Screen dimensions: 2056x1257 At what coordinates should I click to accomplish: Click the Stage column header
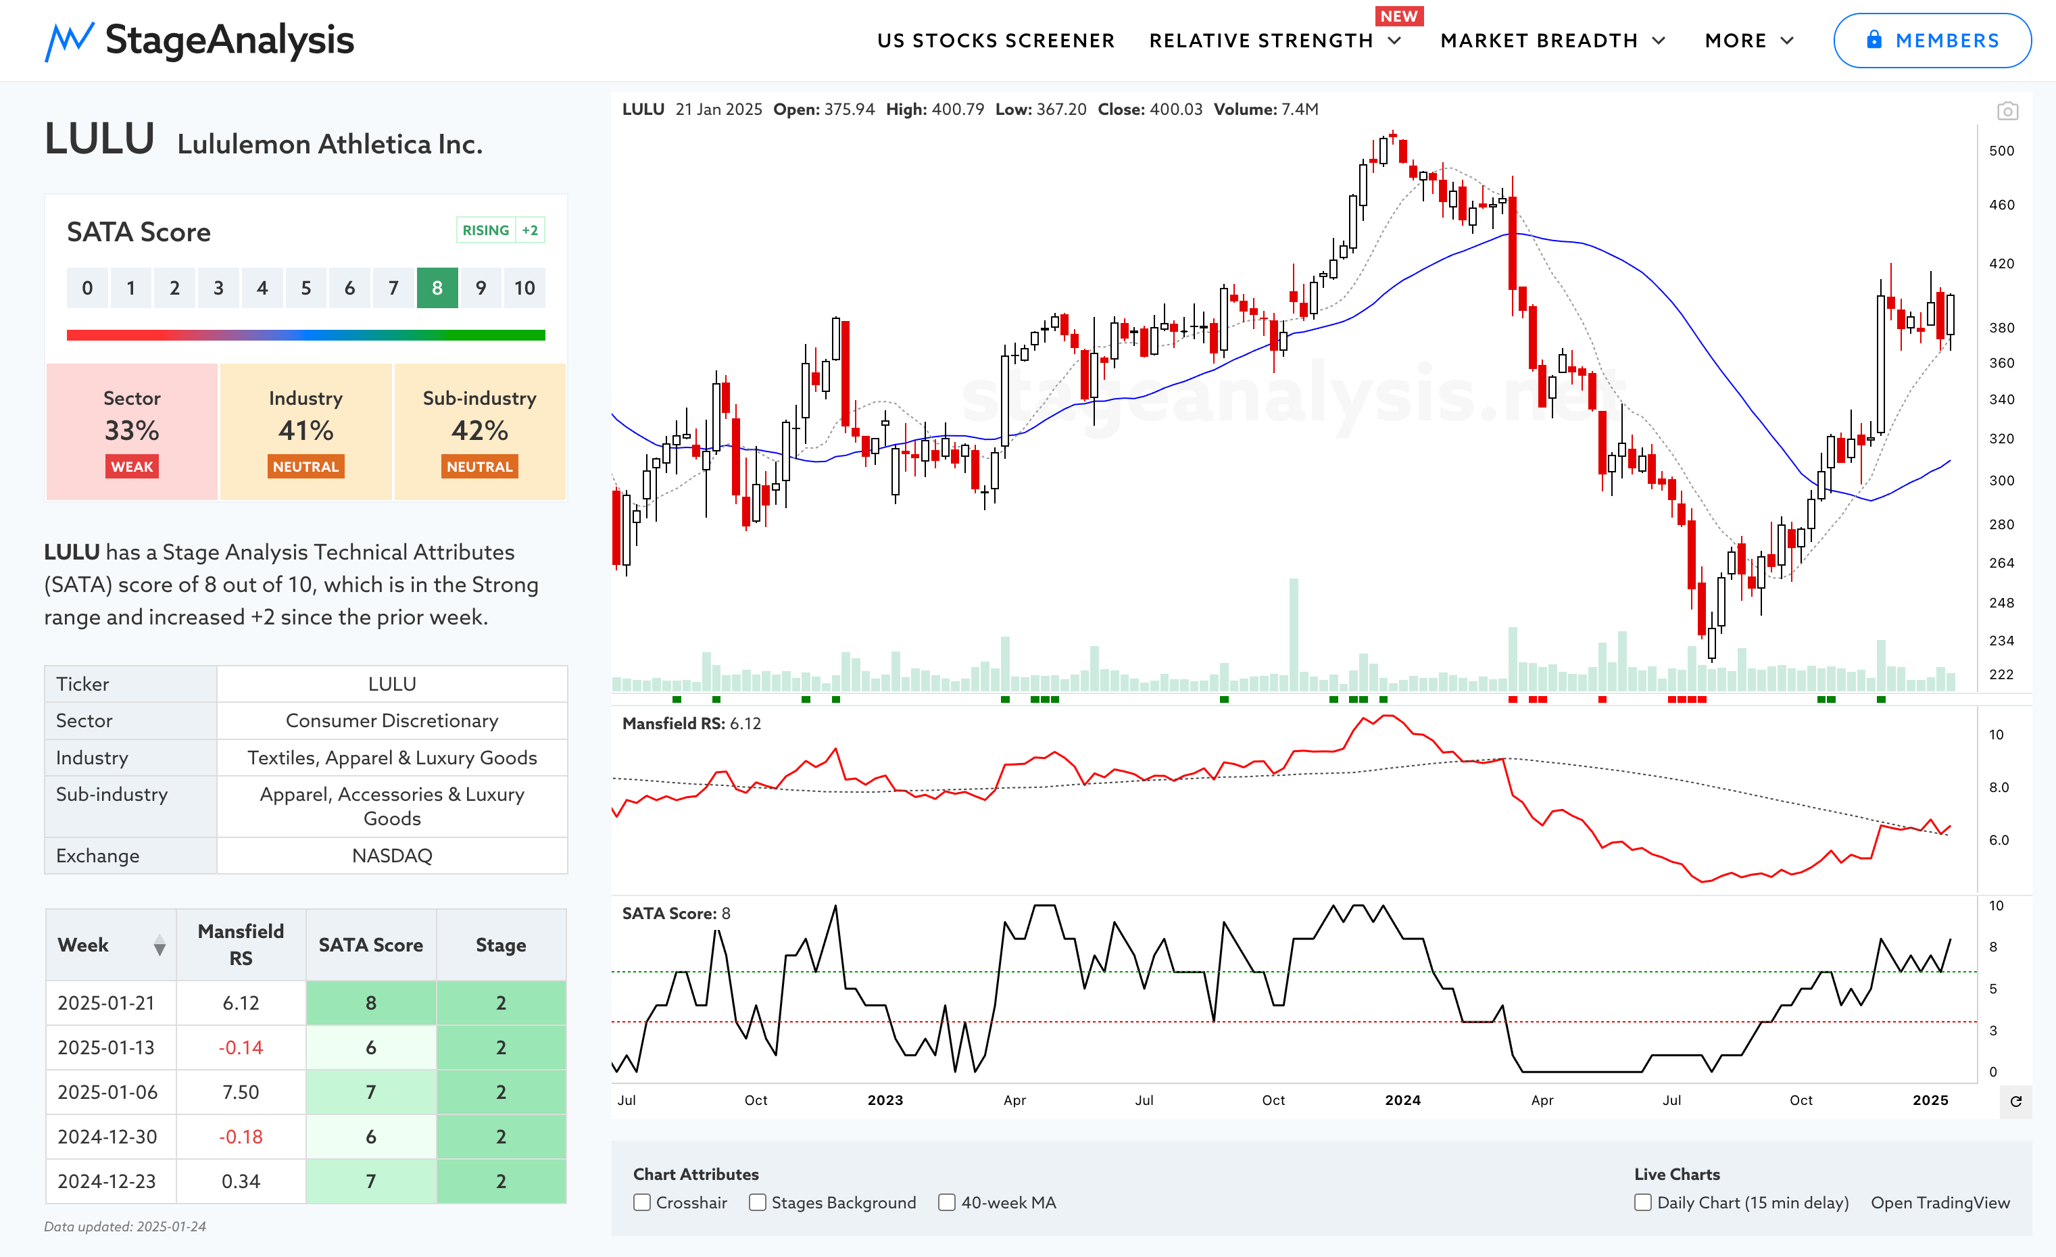501,945
